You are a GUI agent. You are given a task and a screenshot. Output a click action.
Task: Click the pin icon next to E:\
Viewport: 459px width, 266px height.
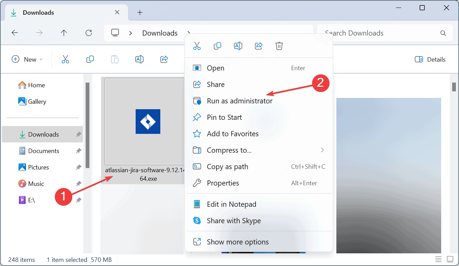[78, 200]
